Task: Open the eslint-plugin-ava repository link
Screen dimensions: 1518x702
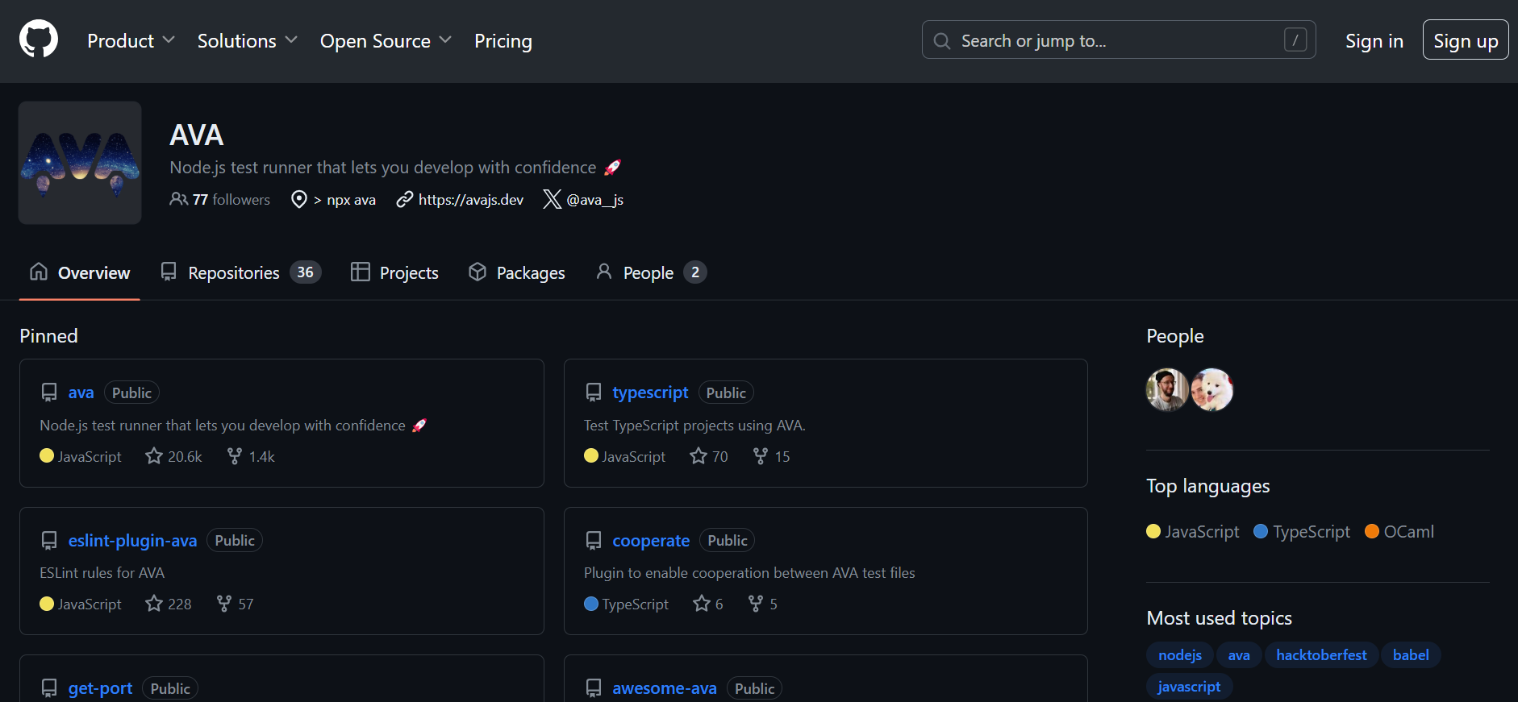Action: tap(133, 541)
